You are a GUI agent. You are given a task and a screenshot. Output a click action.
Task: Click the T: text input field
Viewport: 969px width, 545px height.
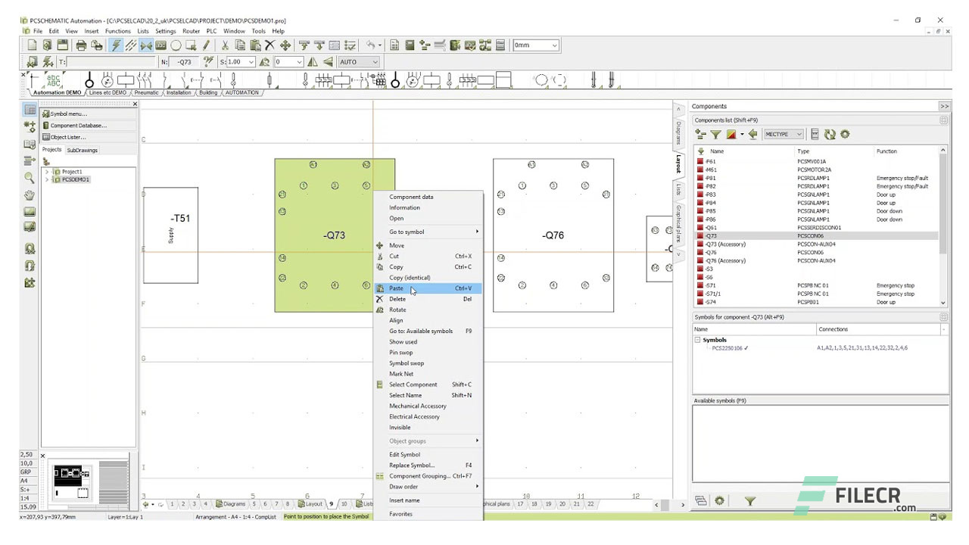point(111,62)
